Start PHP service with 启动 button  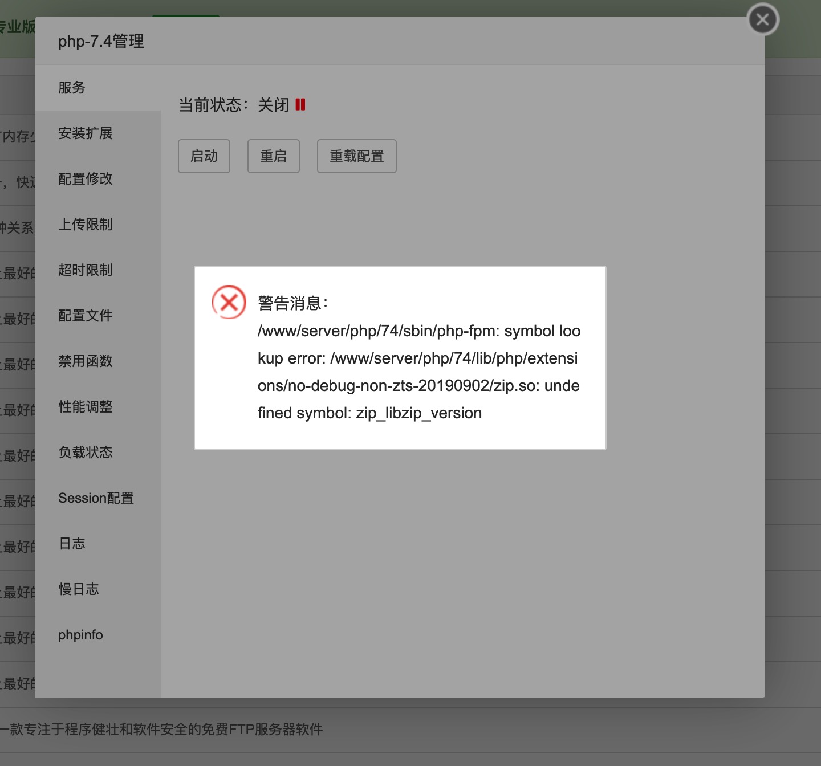pos(204,156)
